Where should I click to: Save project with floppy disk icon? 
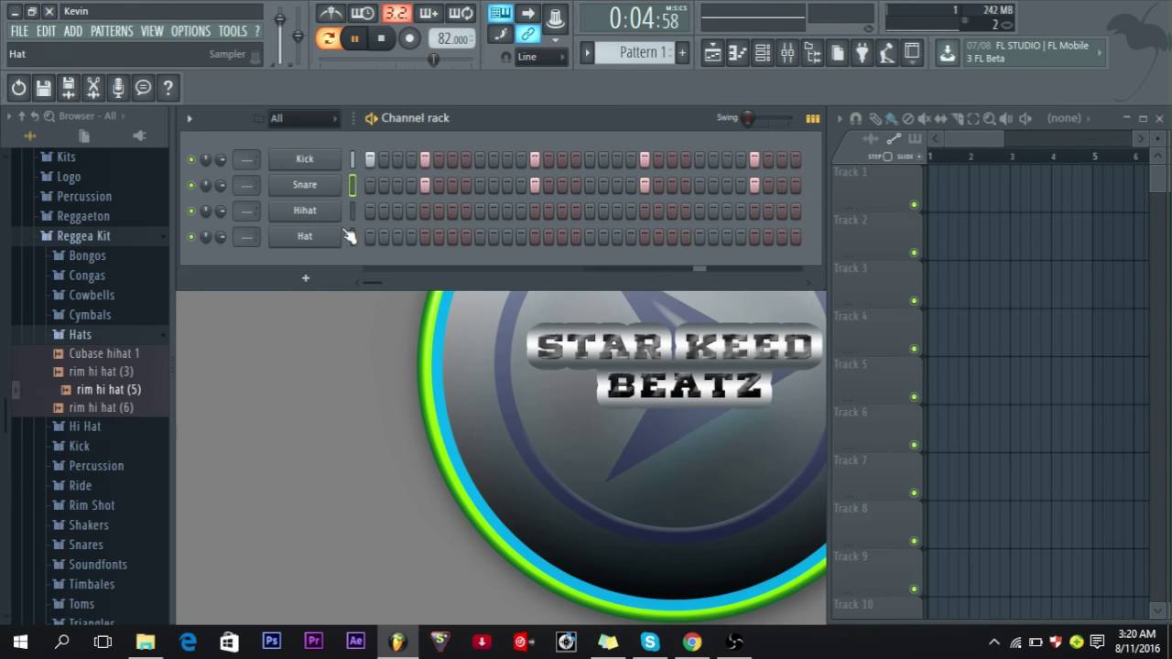tap(43, 88)
